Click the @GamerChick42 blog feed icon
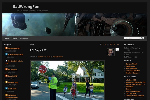 (x=6, y=48)
